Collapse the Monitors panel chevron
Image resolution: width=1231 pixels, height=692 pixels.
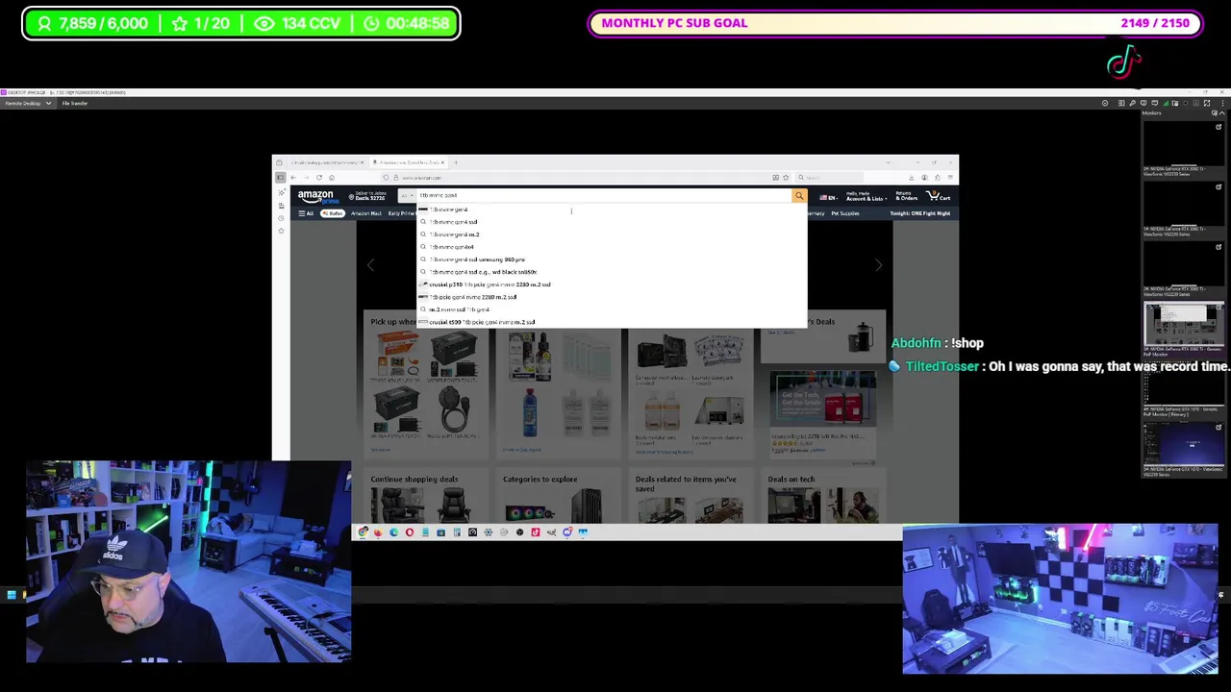pyautogui.click(x=1221, y=113)
